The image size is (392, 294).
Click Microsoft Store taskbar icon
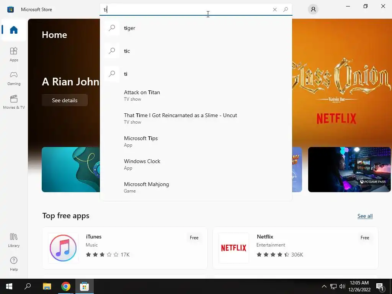[85, 286]
